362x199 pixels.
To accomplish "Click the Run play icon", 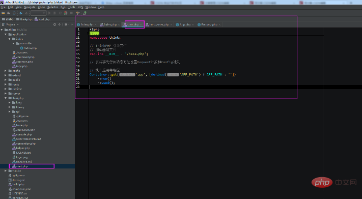I will point(49,13).
